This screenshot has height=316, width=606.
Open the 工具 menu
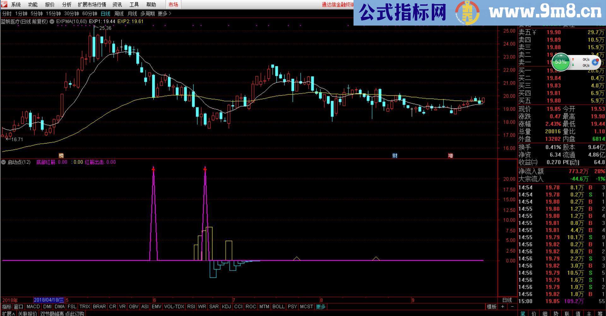coord(134,4)
